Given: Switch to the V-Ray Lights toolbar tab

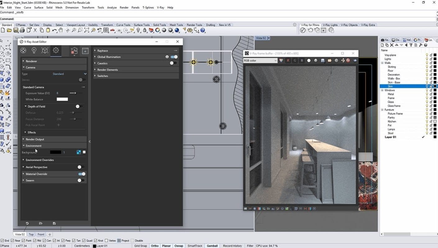Looking at the screenshot, I should click(330, 25).
